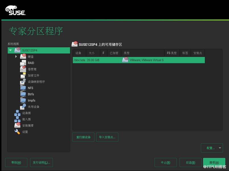Open 设备图 tree item
Image resolution: width=229 pixels, height=171 pixels.
[x=26, y=113]
